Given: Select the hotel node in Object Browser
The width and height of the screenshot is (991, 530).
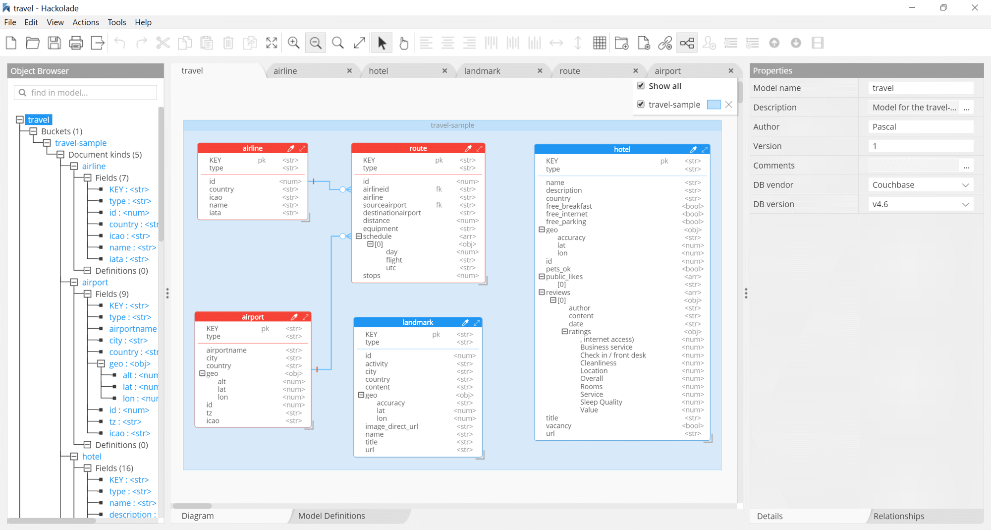Looking at the screenshot, I should [x=92, y=457].
